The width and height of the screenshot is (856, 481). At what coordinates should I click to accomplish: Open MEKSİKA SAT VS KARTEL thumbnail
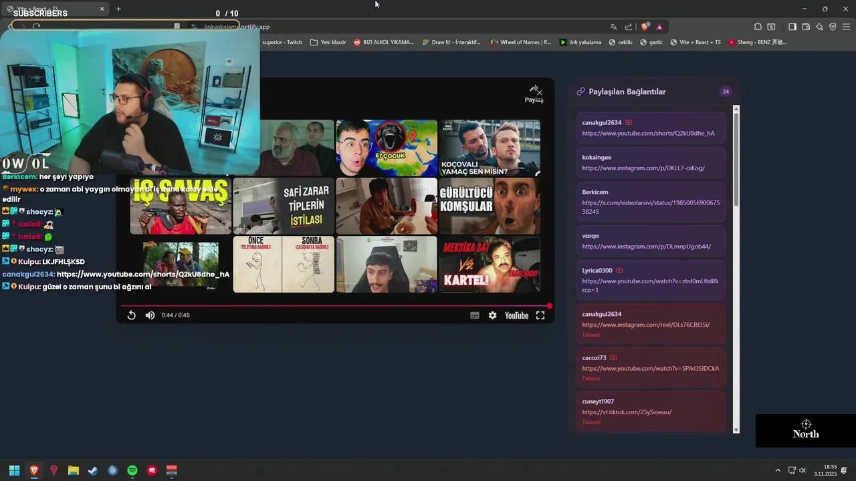(x=490, y=264)
